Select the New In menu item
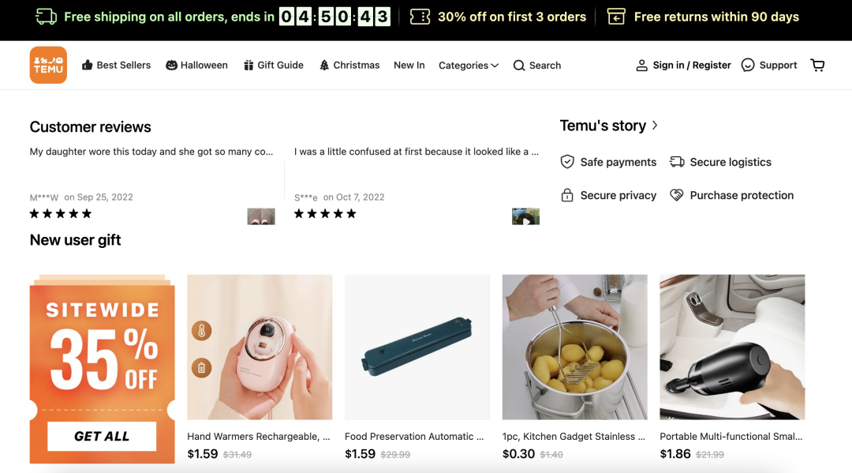852x473 pixels. point(409,65)
